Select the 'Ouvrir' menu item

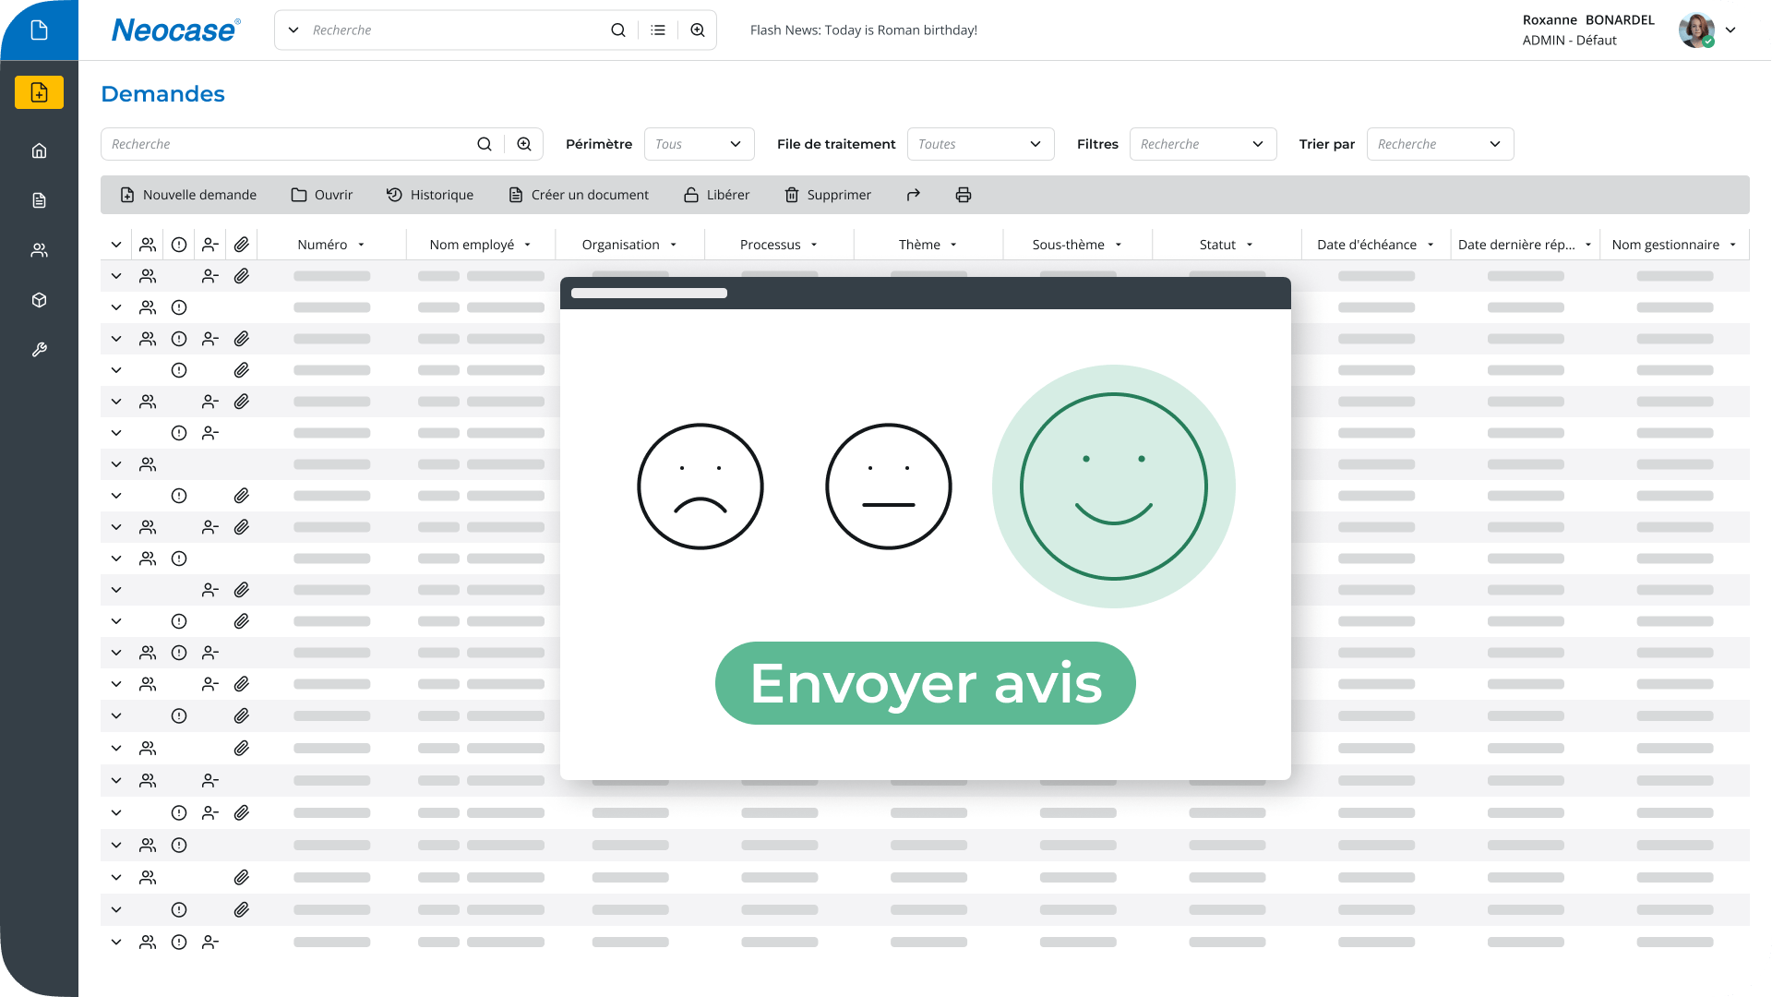point(320,194)
